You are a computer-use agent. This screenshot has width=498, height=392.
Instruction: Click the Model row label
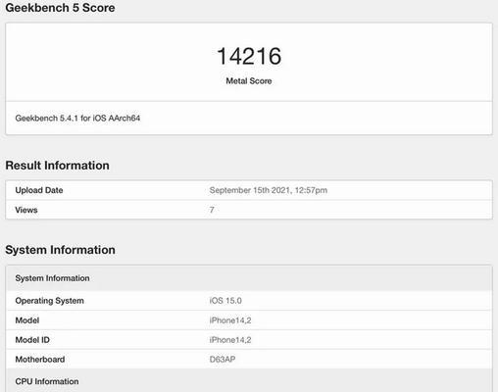pos(27,320)
